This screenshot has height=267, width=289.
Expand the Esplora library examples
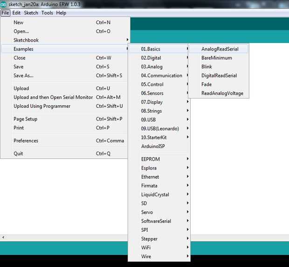pos(159,168)
